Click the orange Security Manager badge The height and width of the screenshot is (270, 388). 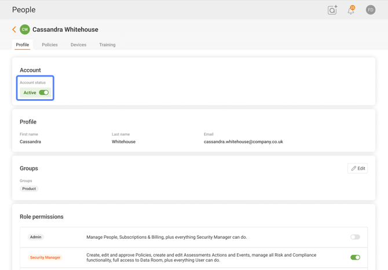coord(45,257)
